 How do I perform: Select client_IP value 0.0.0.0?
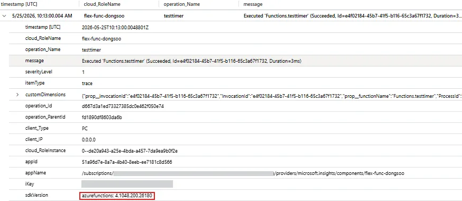[x=88, y=139]
